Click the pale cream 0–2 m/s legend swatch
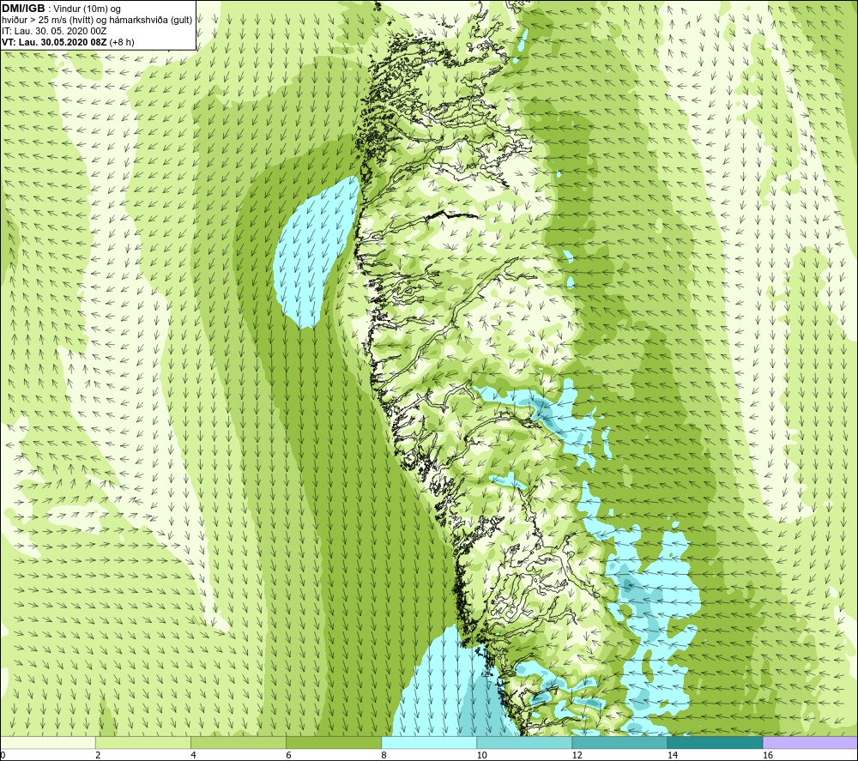The image size is (858, 761). 47,742
